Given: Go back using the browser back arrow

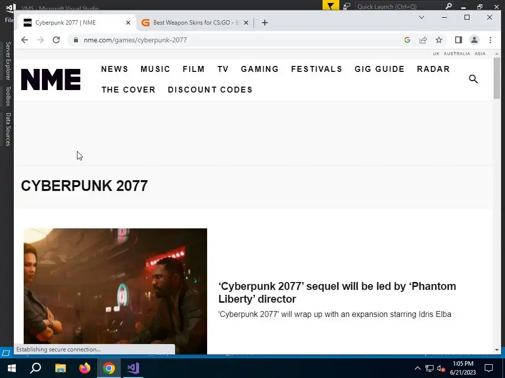Looking at the screenshot, I should tap(25, 40).
